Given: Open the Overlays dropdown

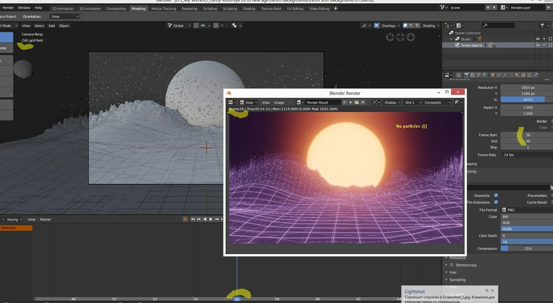Looking at the screenshot, I should coord(391,26).
